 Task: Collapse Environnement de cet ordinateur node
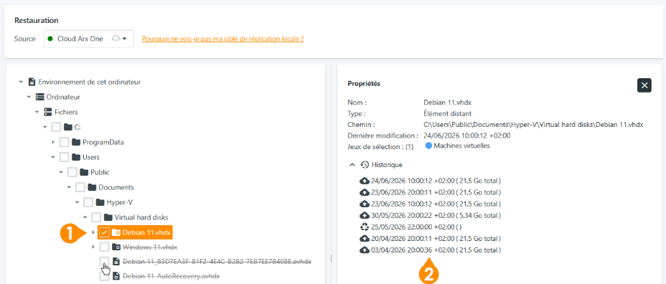click(x=21, y=82)
